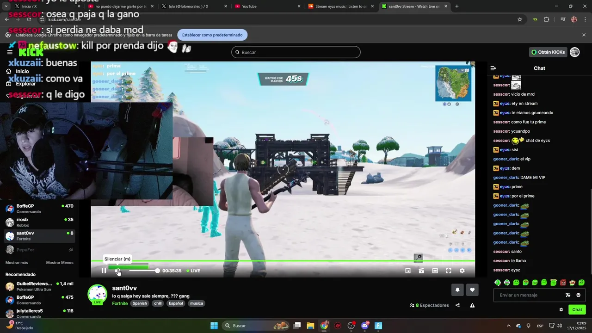Select the chill tag
The height and width of the screenshot is (333, 592).
coord(158,303)
